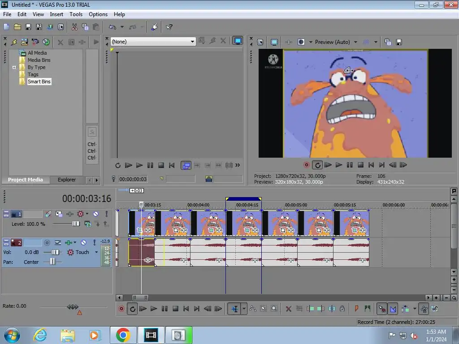Save the project using the floppy icon
The image size is (459, 344).
[28, 27]
